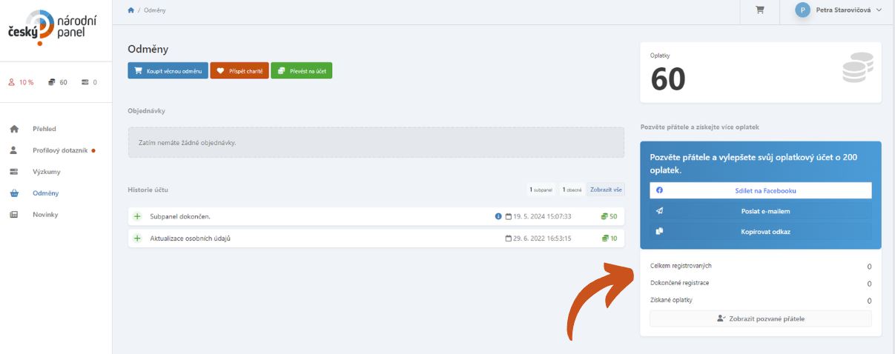Viewport: 895px width, 354px height.
Task: Select Zobrazit vše history filter
Action: click(x=606, y=190)
